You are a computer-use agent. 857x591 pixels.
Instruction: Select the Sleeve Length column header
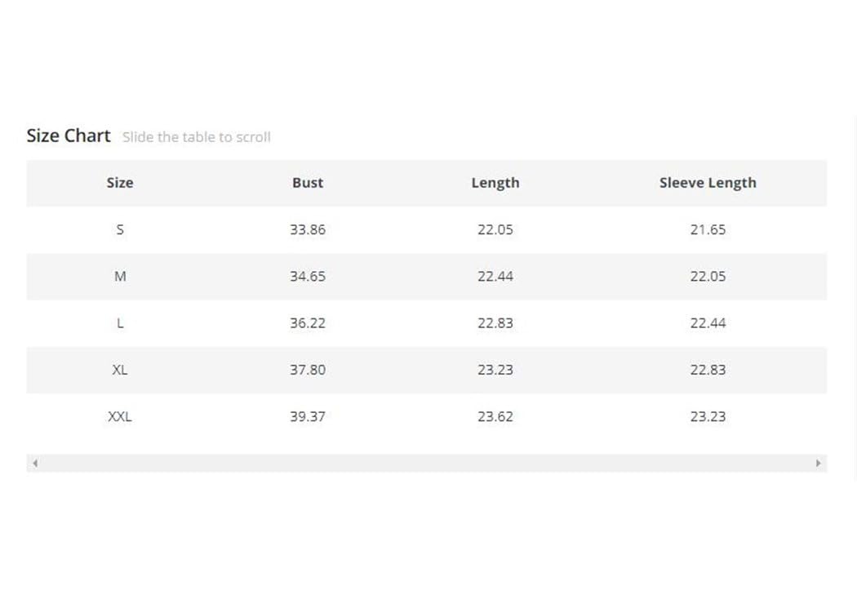[708, 183]
